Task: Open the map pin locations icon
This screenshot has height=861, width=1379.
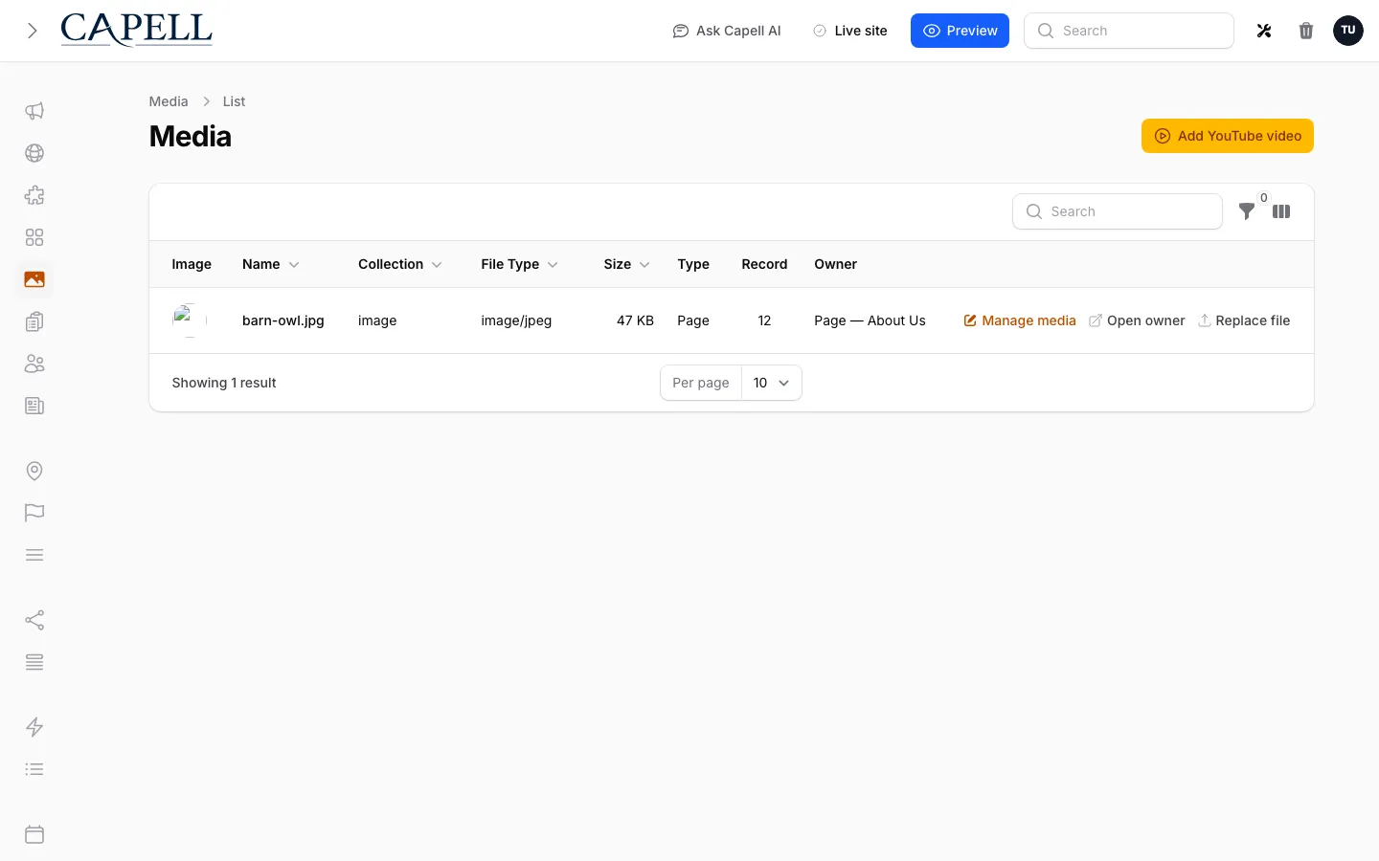Action: point(34,471)
